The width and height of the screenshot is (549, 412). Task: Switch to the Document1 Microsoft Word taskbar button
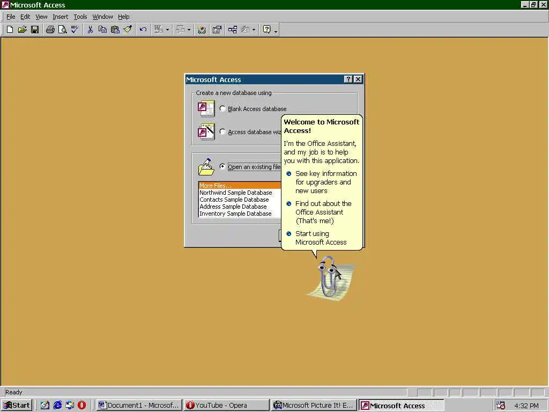(139, 406)
